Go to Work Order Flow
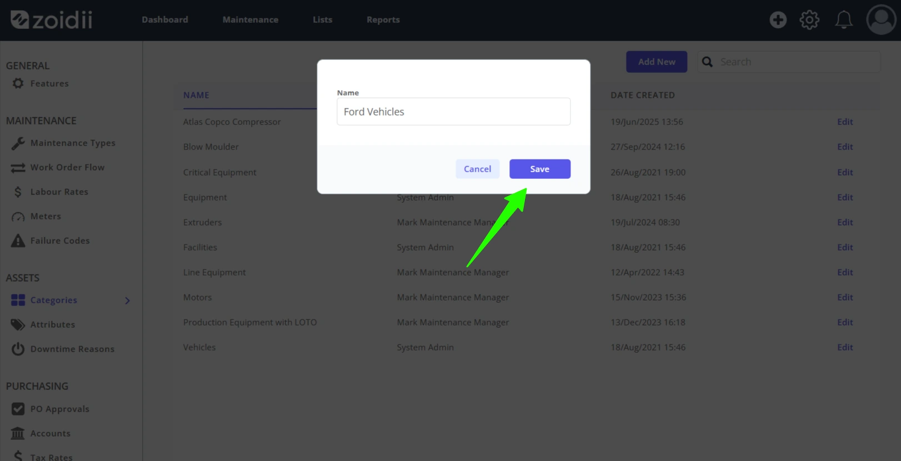The width and height of the screenshot is (901, 461). click(67, 167)
